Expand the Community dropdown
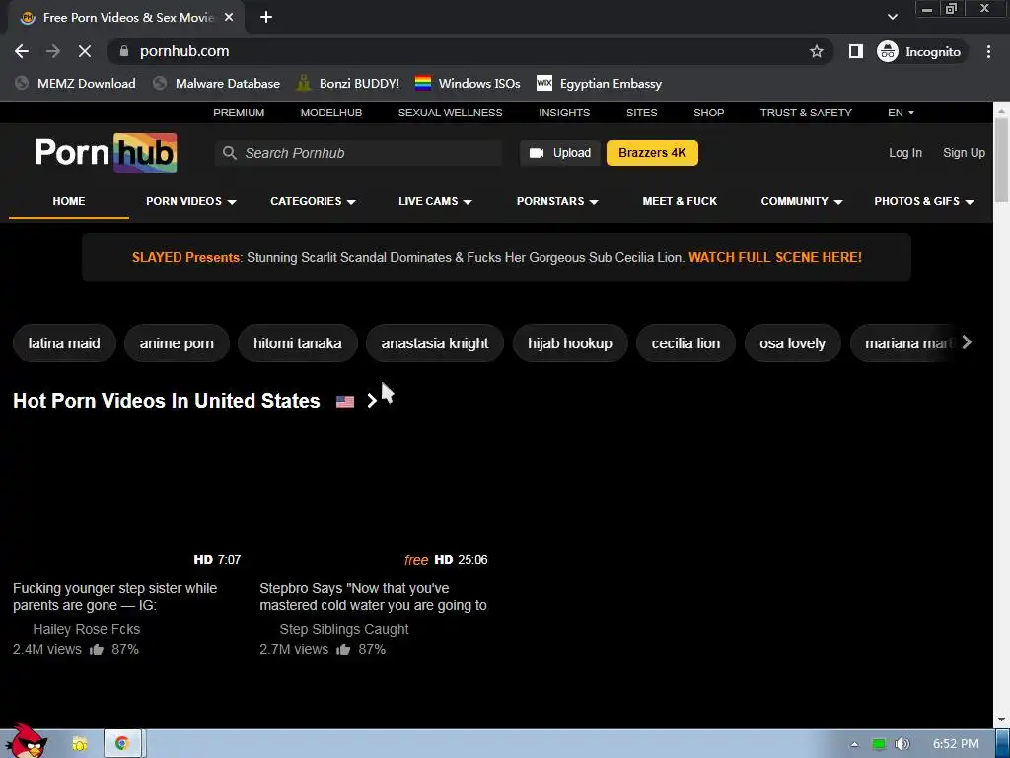This screenshot has width=1010, height=758. 801,201
